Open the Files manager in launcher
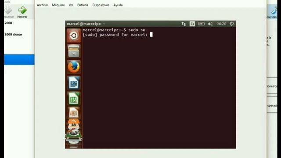 tap(74, 51)
